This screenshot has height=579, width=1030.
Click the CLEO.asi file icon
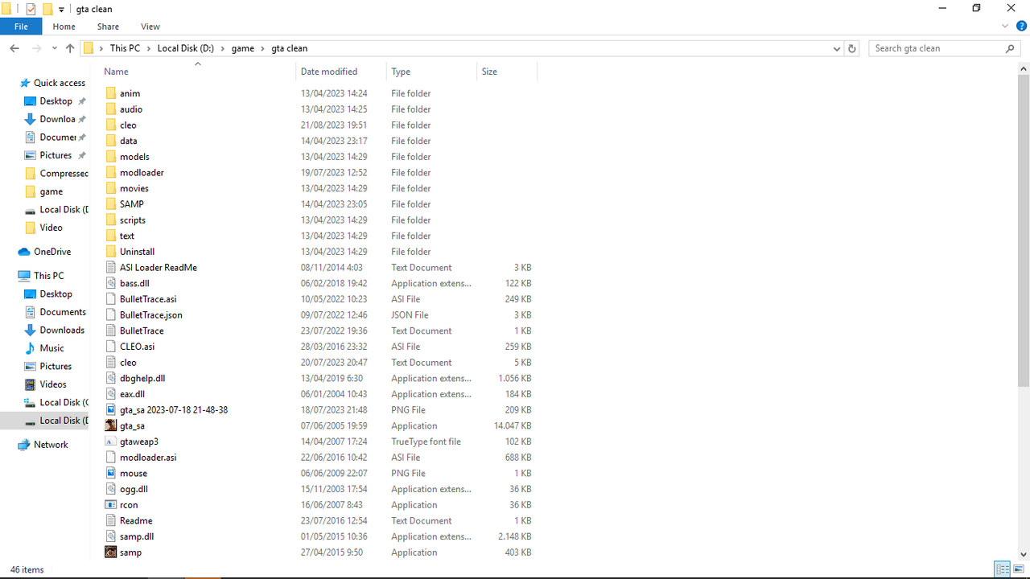click(111, 347)
